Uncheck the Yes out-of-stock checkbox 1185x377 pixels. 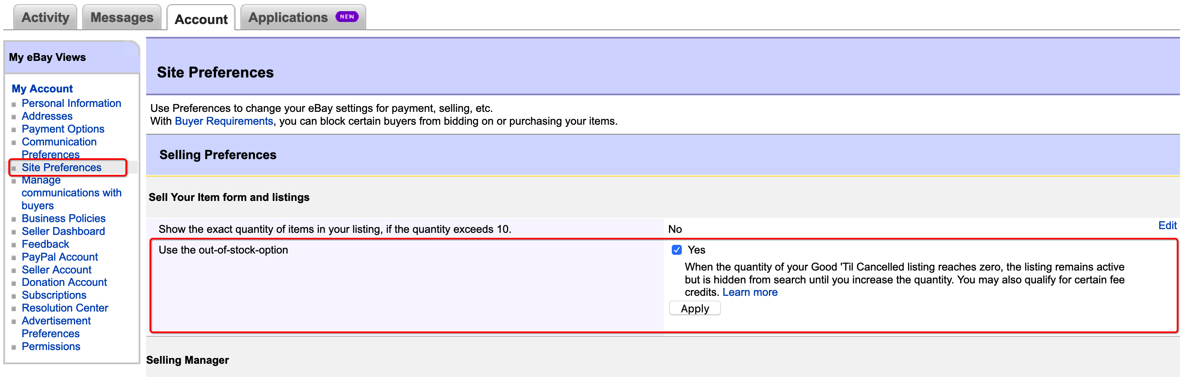pos(676,250)
